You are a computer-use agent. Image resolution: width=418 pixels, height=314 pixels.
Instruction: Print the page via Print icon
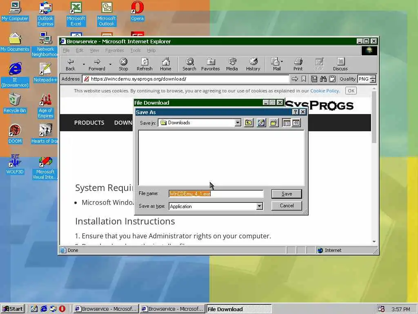coord(298,64)
